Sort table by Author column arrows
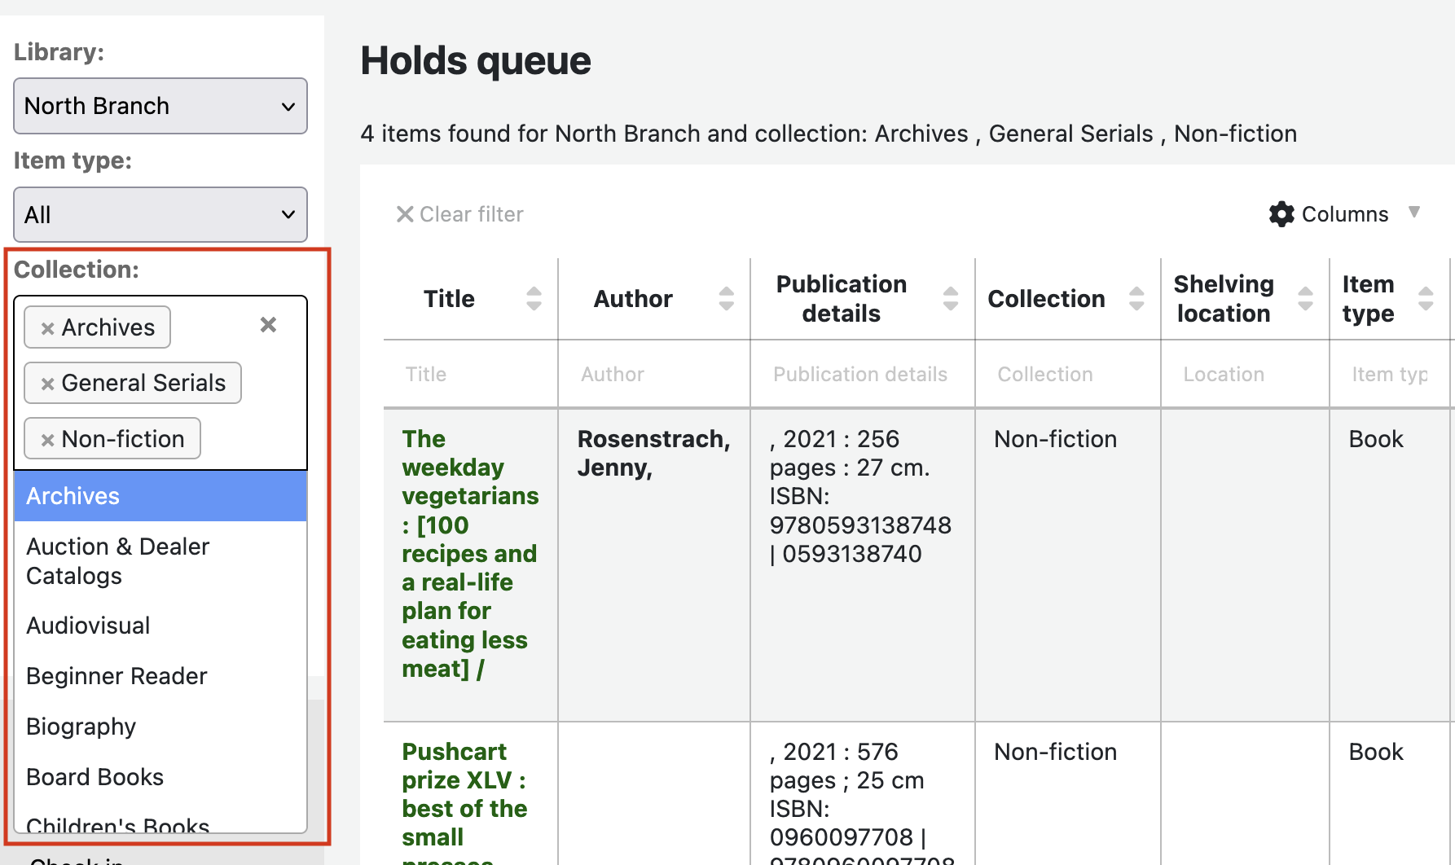 coord(726,299)
